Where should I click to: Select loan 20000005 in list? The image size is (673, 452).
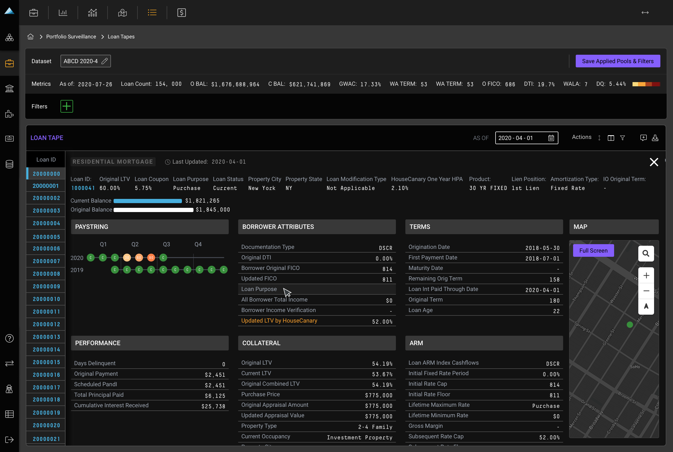[x=46, y=237]
